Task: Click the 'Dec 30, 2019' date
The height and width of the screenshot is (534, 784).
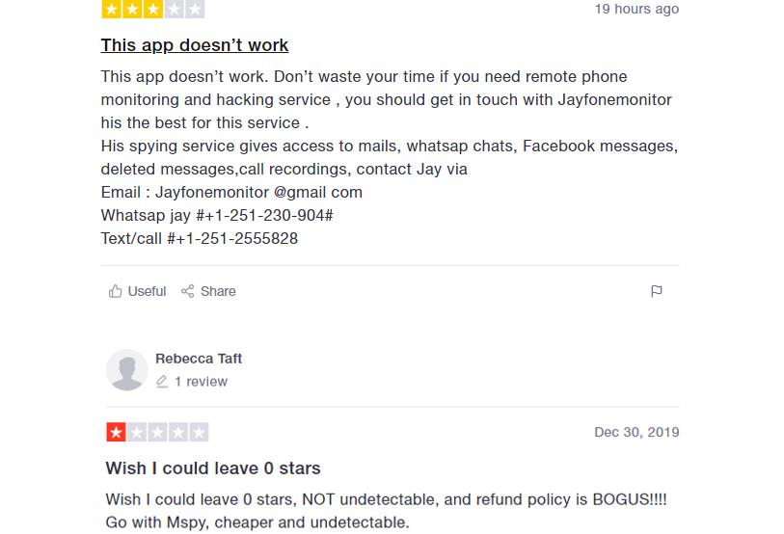Action: pyautogui.click(x=636, y=432)
